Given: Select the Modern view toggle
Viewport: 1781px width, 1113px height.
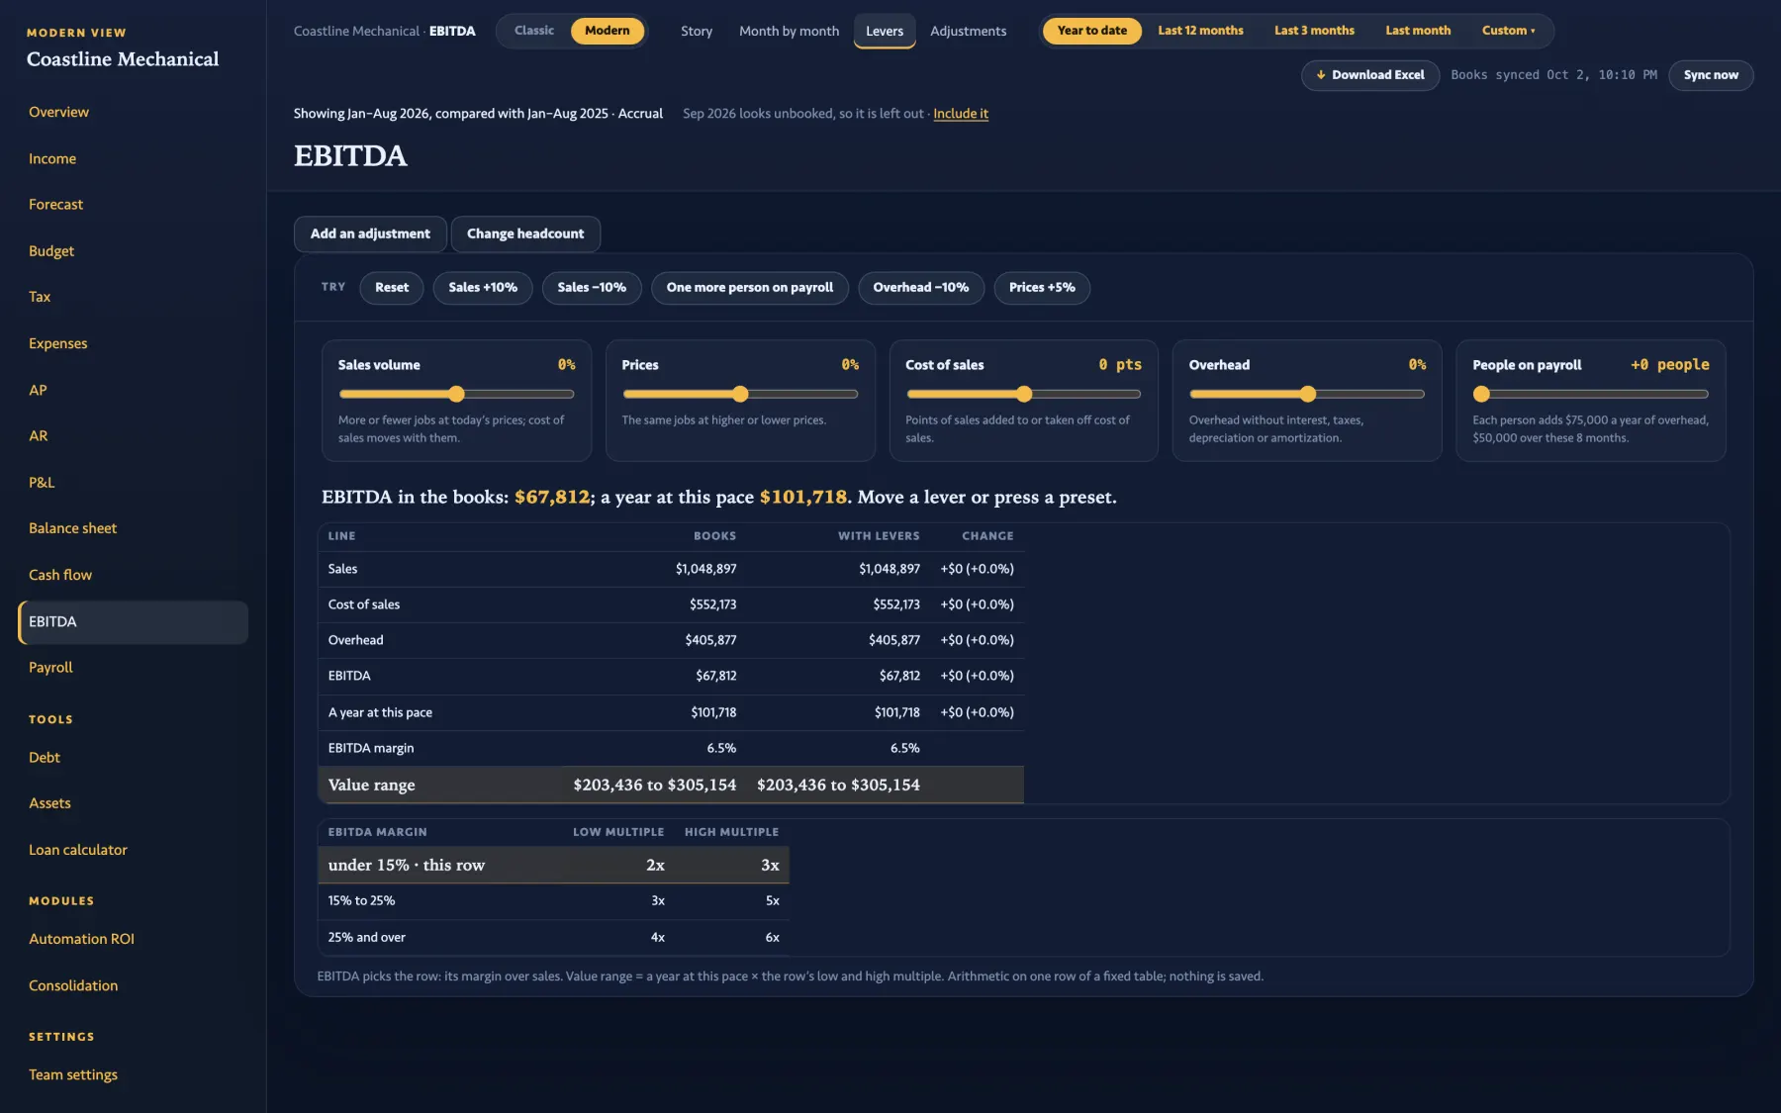Looking at the screenshot, I should tap(607, 31).
